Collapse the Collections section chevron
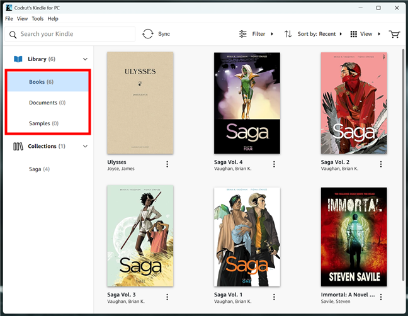Viewport: 408px width, 316px height. coord(85,146)
